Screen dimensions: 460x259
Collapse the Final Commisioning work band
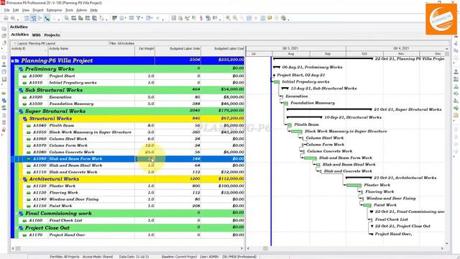[17, 214]
